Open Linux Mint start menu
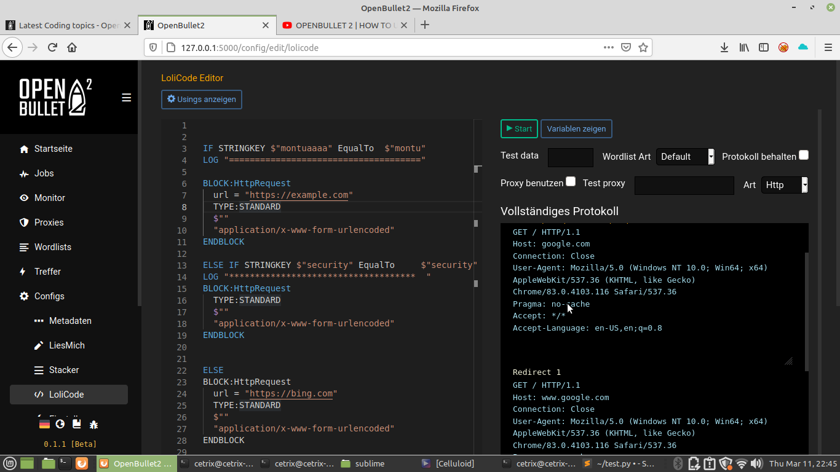The image size is (840, 472). [9, 463]
